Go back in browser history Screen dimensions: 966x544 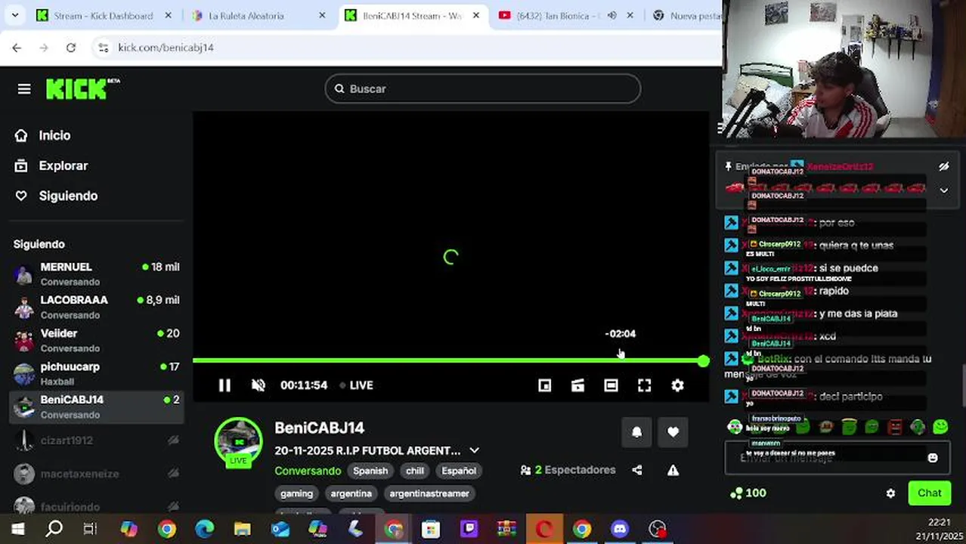pos(17,48)
